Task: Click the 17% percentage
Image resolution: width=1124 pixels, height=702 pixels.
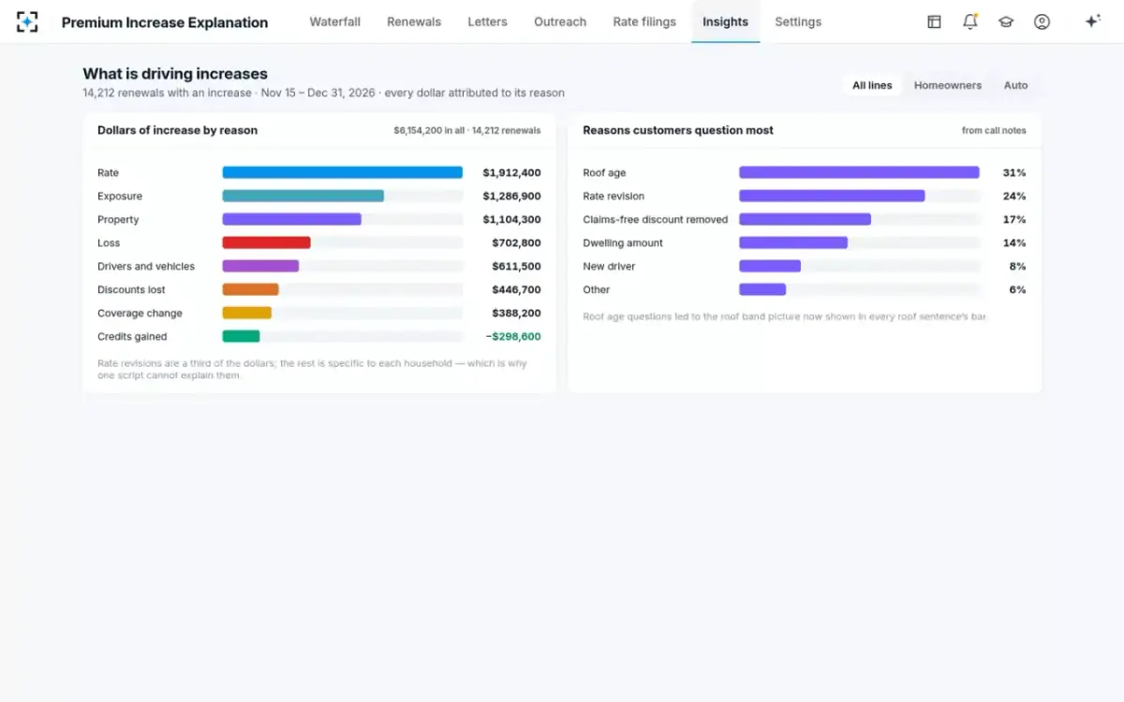Action: pos(1014,220)
